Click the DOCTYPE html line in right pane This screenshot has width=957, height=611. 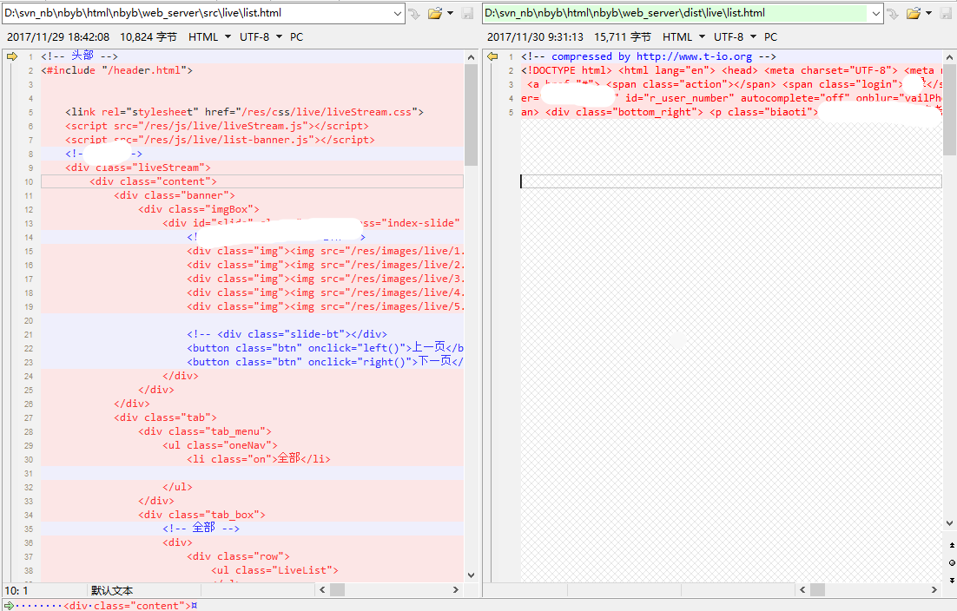(x=731, y=71)
